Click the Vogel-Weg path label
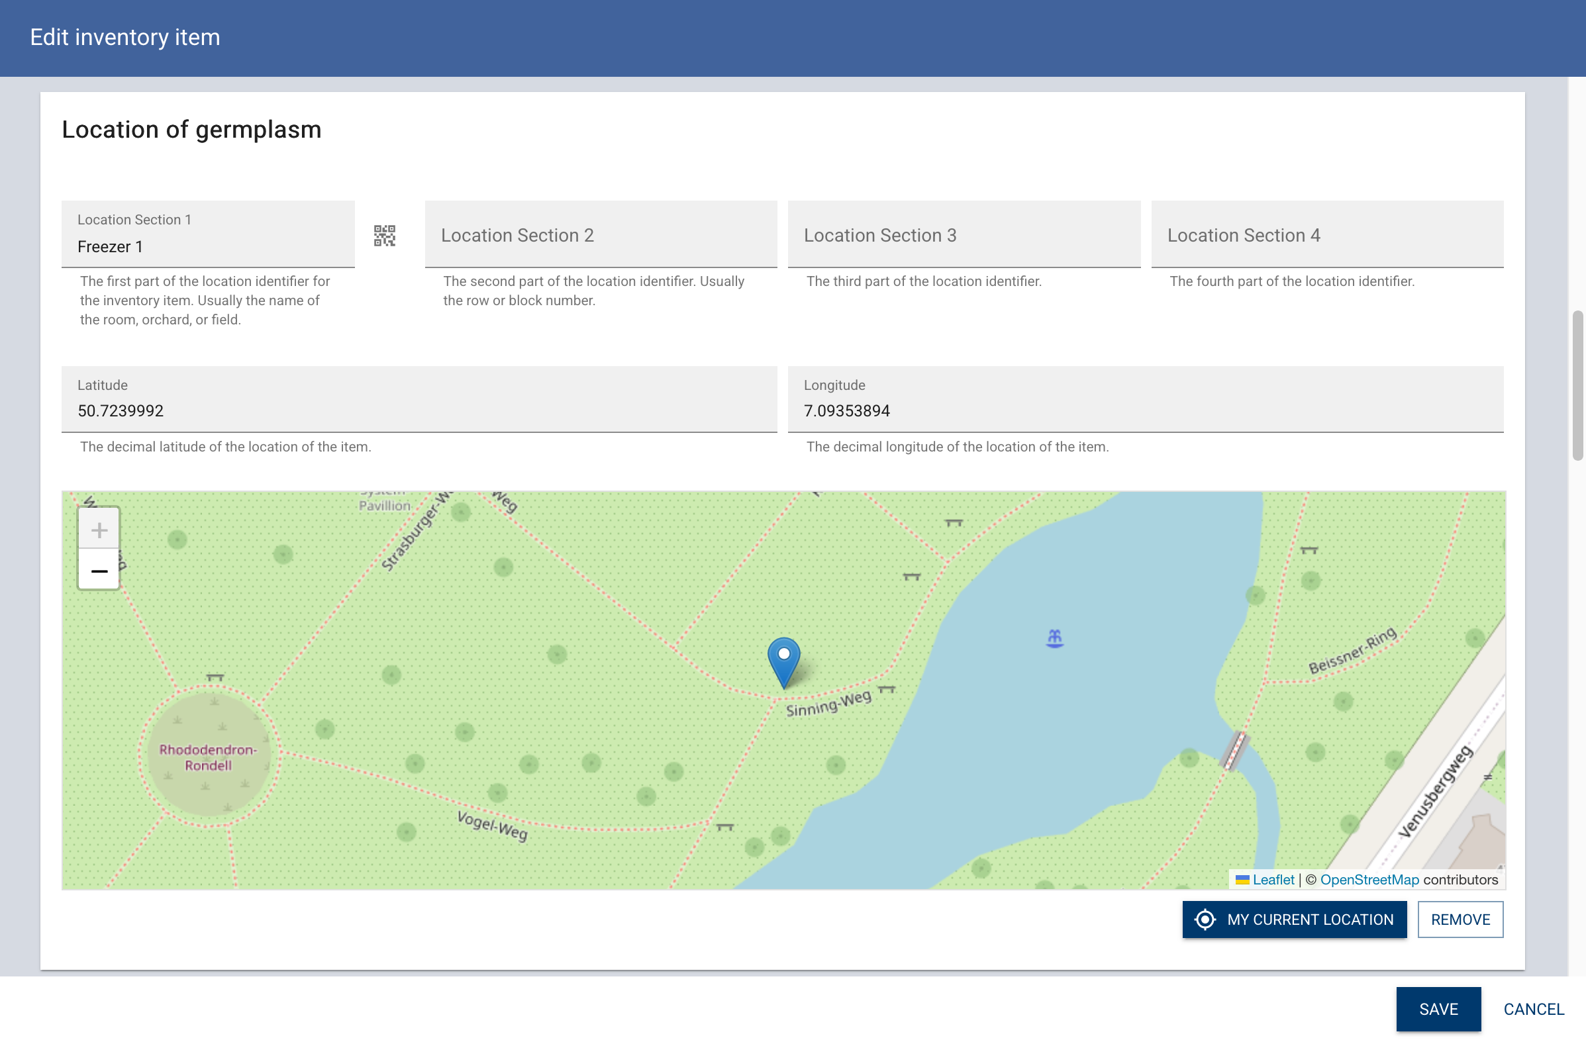The width and height of the screenshot is (1586, 1040). click(x=493, y=826)
